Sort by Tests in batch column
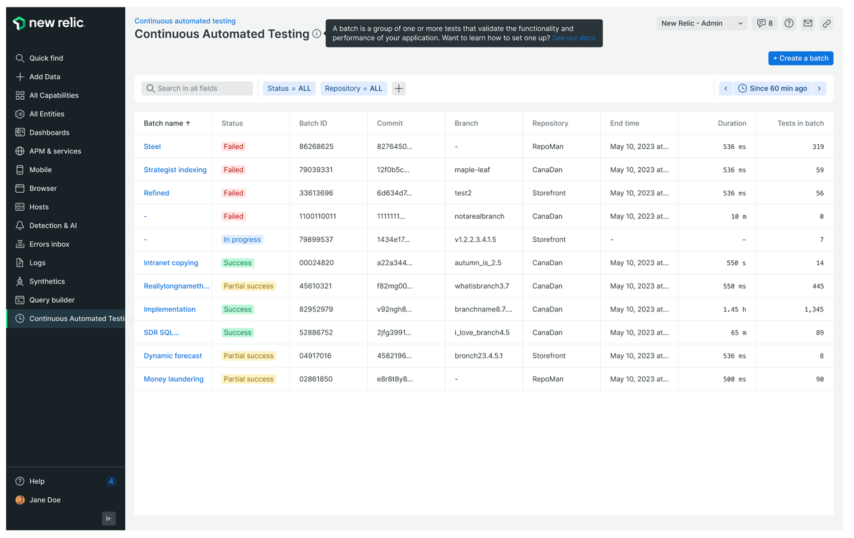854x538 pixels. point(800,123)
